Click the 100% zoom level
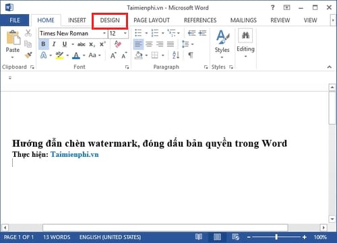Screen dimensions: 337x243 320,237
